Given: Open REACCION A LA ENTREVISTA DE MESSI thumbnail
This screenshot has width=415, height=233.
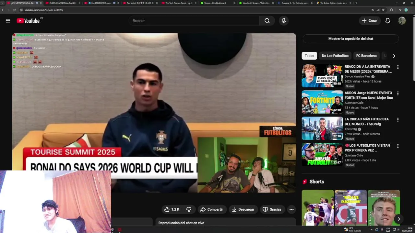Looking at the screenshot, I should pyautogui.click(x=322, y=76).
